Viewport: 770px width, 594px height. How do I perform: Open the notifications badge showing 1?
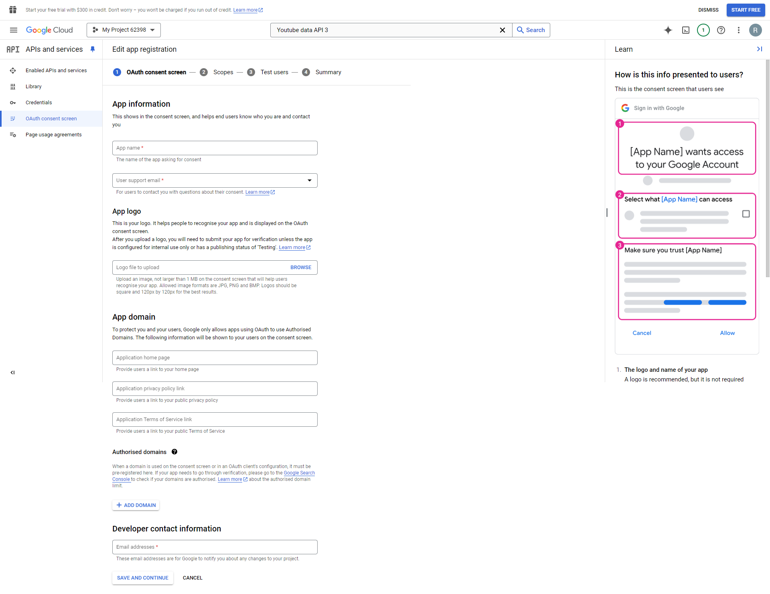[x=703, y=30]
